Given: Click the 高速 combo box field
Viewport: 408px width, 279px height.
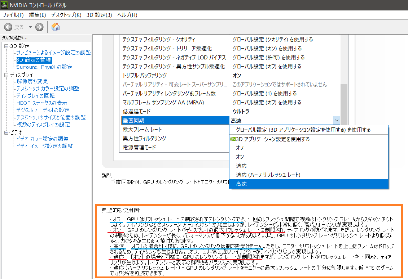Looking at the screenshot, I should [x=281, y=121].
